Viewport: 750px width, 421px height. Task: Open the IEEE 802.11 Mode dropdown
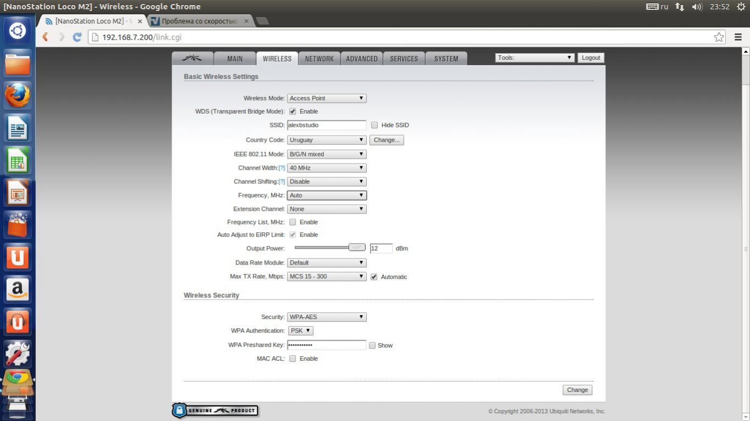[x=327, y=154]
